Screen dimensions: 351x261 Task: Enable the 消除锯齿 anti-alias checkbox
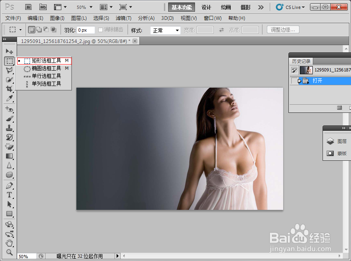point(100,30)
